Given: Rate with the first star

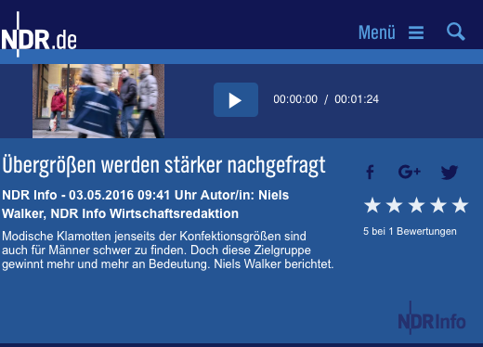Looking at the screenshot, I should pyautogui.click(x=372, y=205).
